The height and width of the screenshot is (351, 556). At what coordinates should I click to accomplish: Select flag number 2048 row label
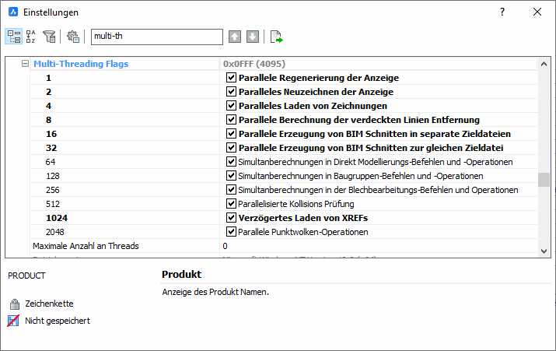coord(55,232)
